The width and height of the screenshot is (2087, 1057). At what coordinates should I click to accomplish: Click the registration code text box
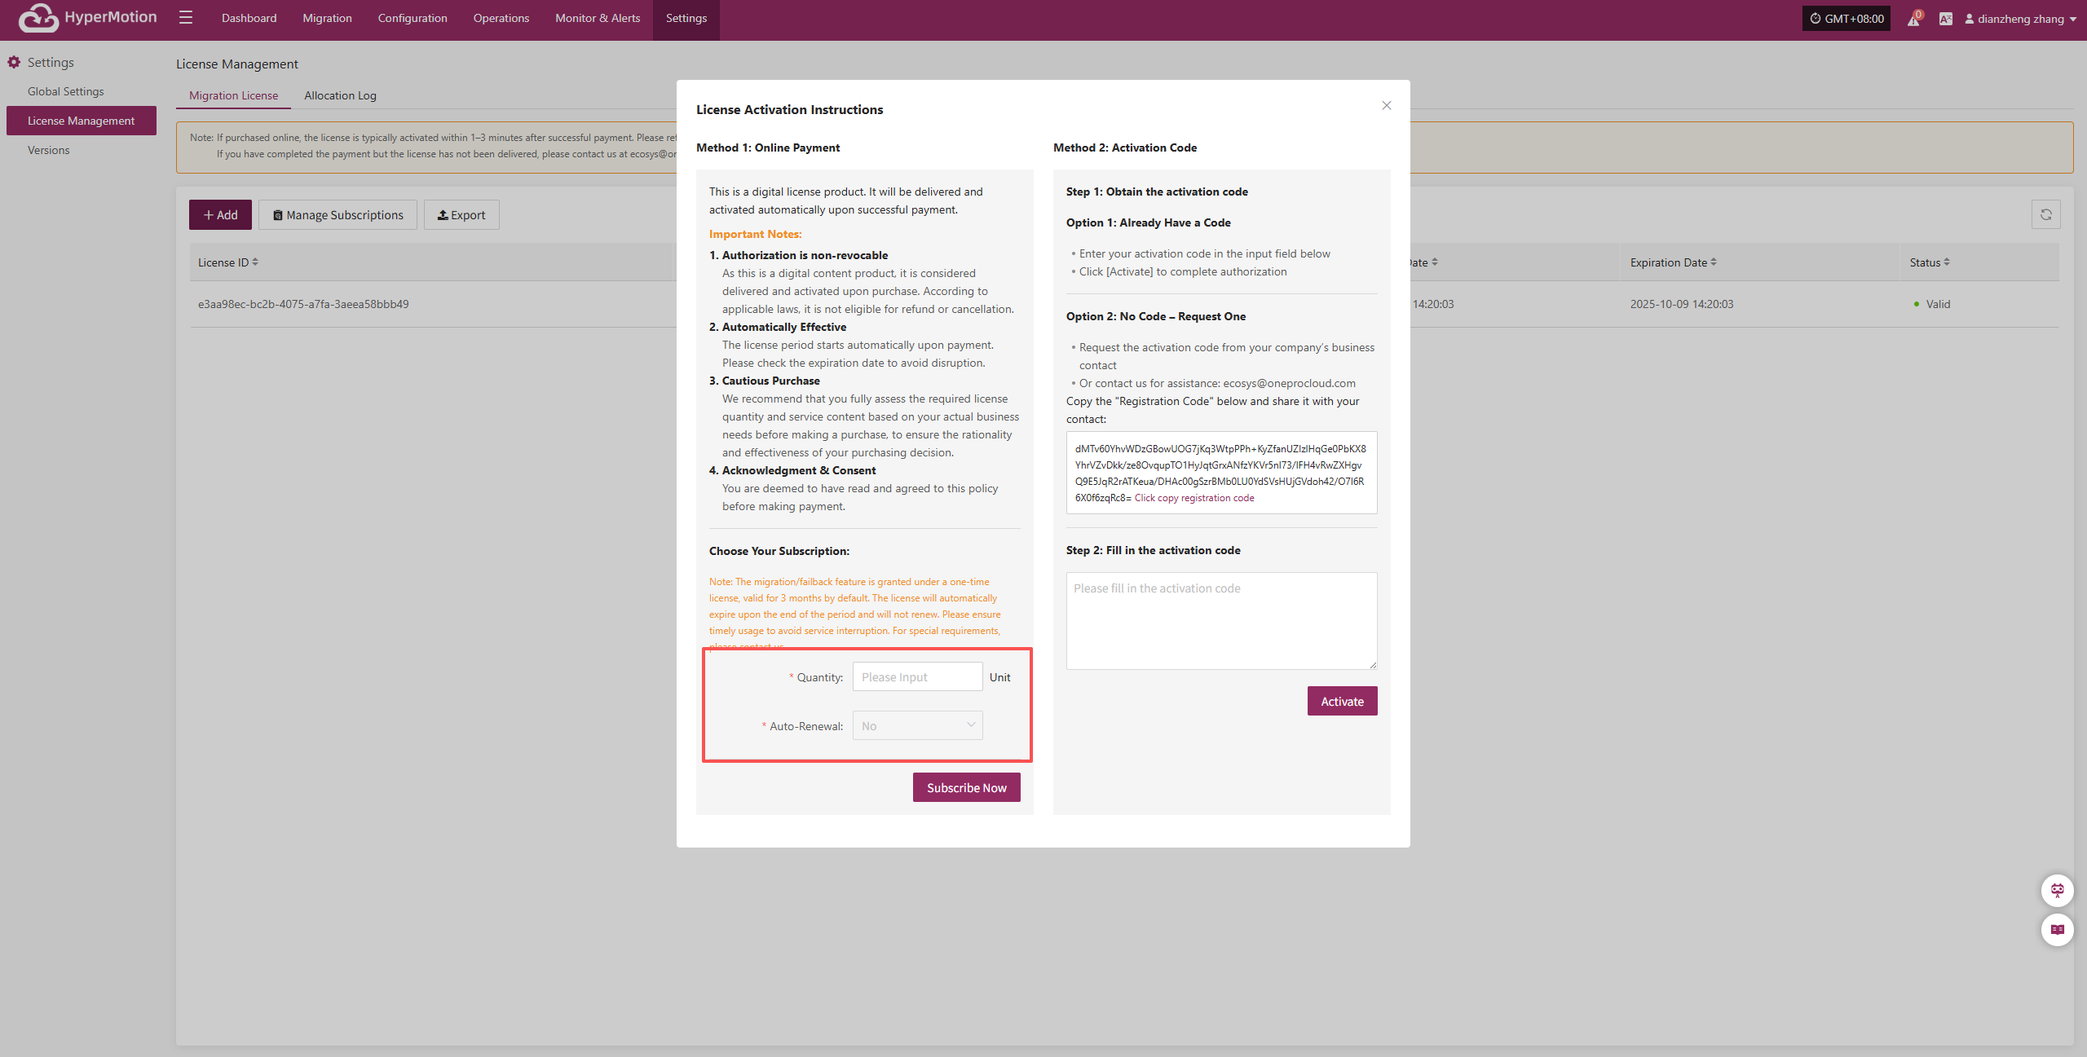(1221, 473)
